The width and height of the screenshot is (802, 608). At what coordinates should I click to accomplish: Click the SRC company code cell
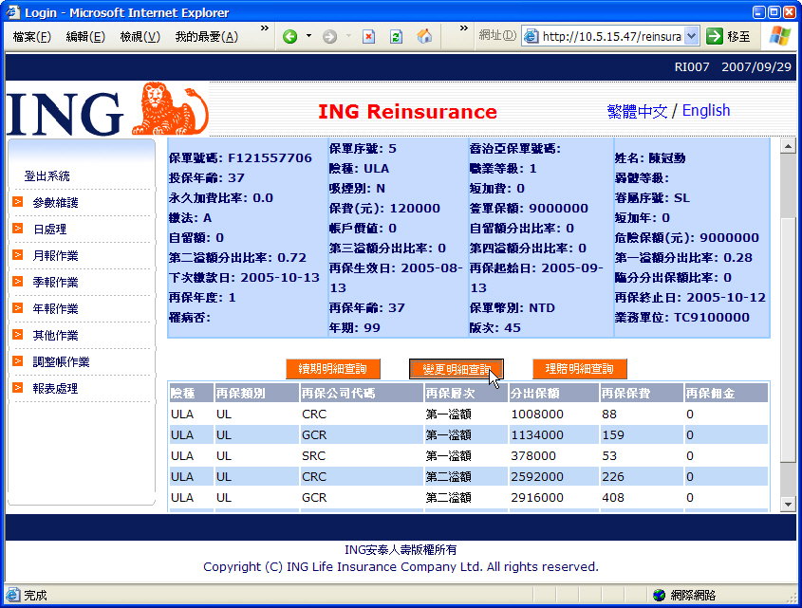[313, 456]
